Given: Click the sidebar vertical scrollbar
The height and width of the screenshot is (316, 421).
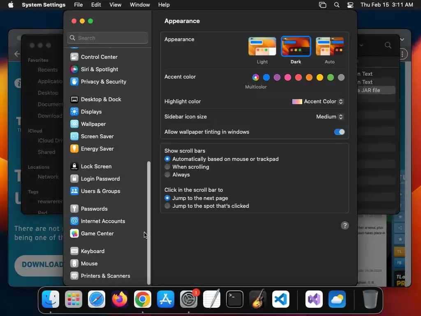Looking at the screenshot, I should [x=149, y=223].
